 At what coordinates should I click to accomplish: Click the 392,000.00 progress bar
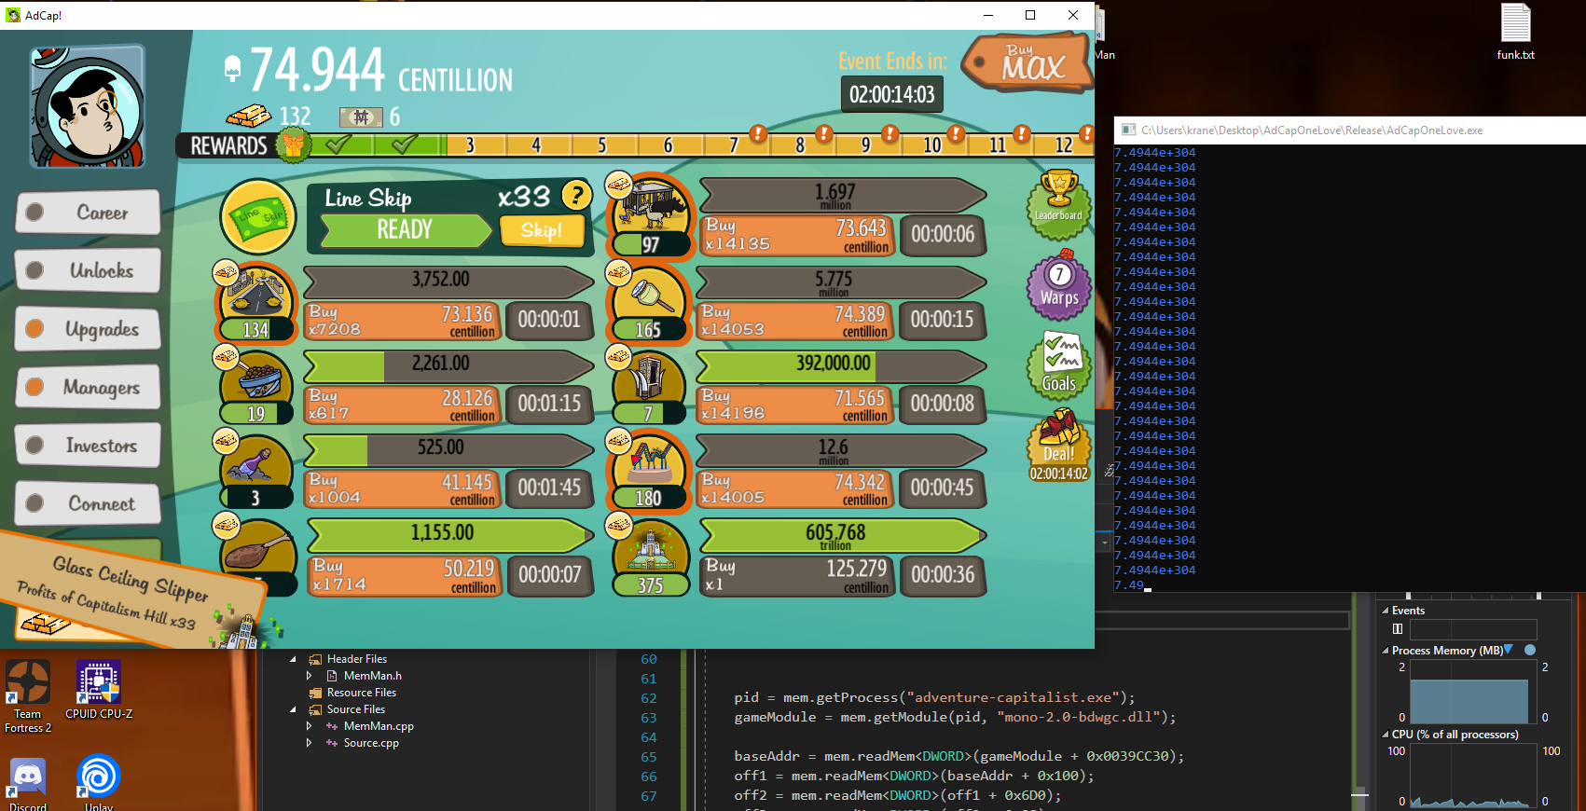coord(840,364)
